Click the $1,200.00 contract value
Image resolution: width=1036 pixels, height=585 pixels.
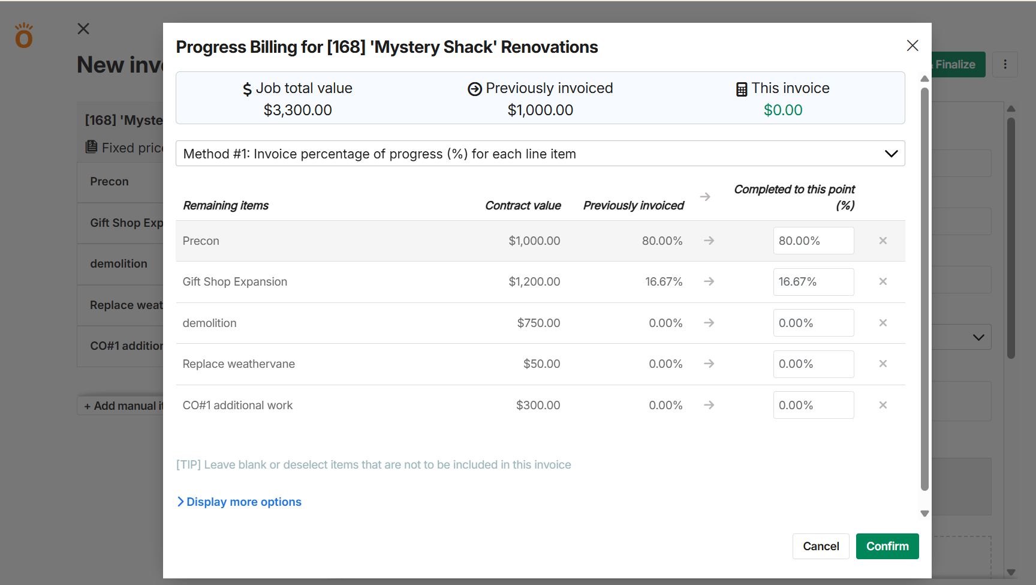(534, 281)
